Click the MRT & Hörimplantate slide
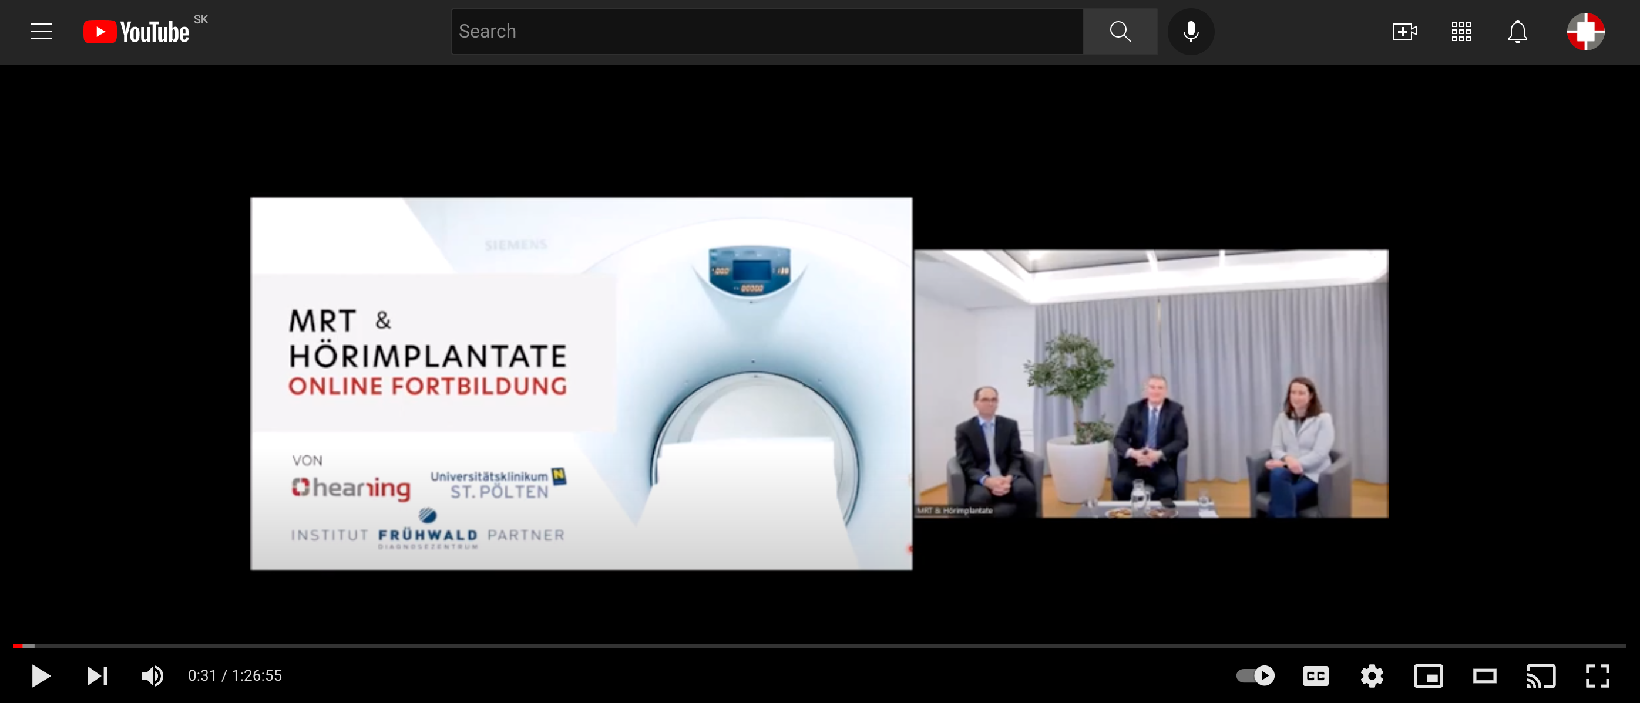1640x703 pixels. click(x=582, y=384)
